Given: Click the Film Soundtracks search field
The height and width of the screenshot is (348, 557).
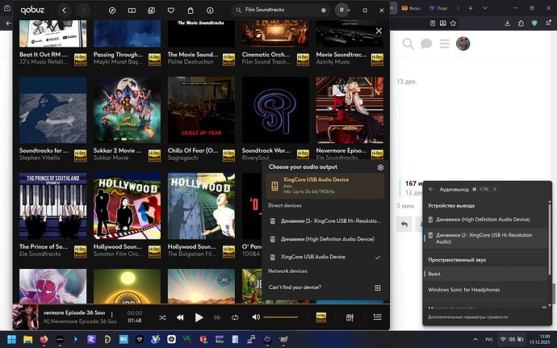Looking at the screenshot, I should click(x=280, y=10).
